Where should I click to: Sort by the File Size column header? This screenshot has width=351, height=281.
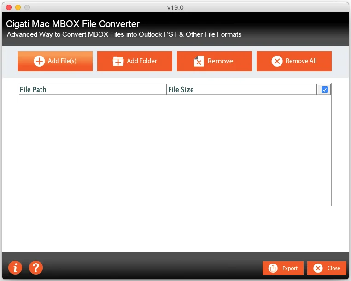[241, 89]
